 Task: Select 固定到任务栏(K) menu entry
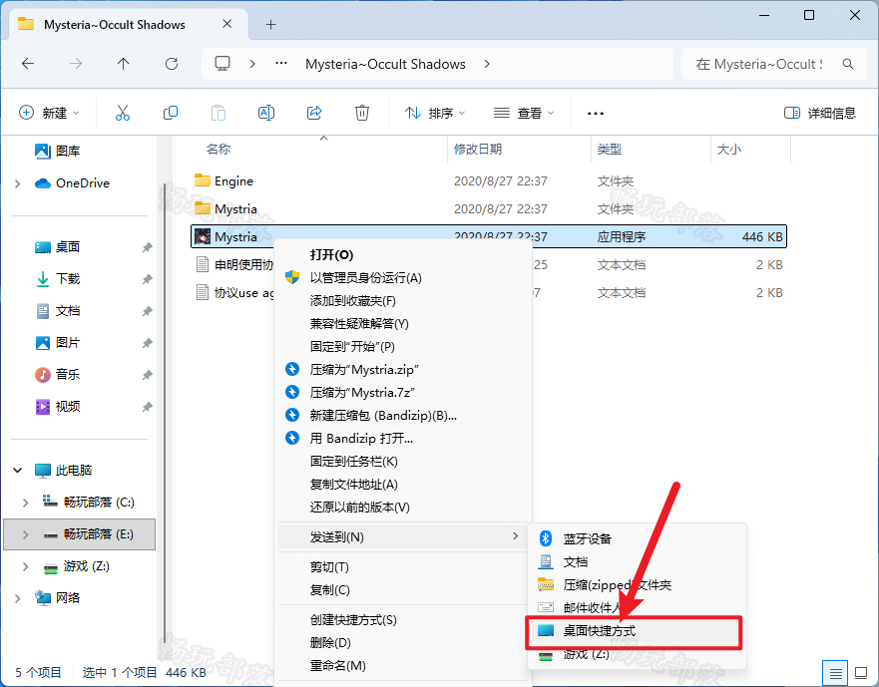click(402, 462)
